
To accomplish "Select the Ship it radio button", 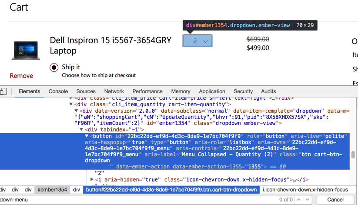I will click(54, 67).
